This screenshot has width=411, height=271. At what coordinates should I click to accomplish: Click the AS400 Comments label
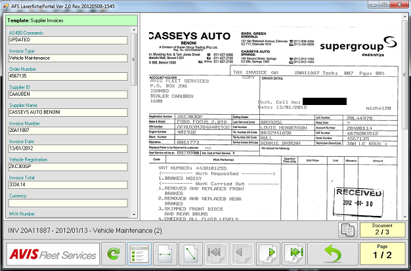[26, 33]
